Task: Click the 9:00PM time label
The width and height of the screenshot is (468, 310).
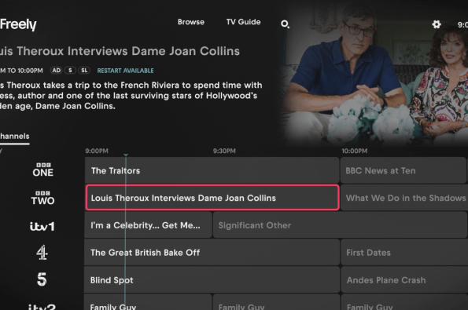Action: click(x=97, y=151)
